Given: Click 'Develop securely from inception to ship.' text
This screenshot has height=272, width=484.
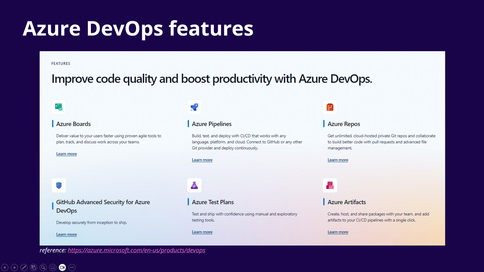Looking at the screenshot, I should (92, 223).
